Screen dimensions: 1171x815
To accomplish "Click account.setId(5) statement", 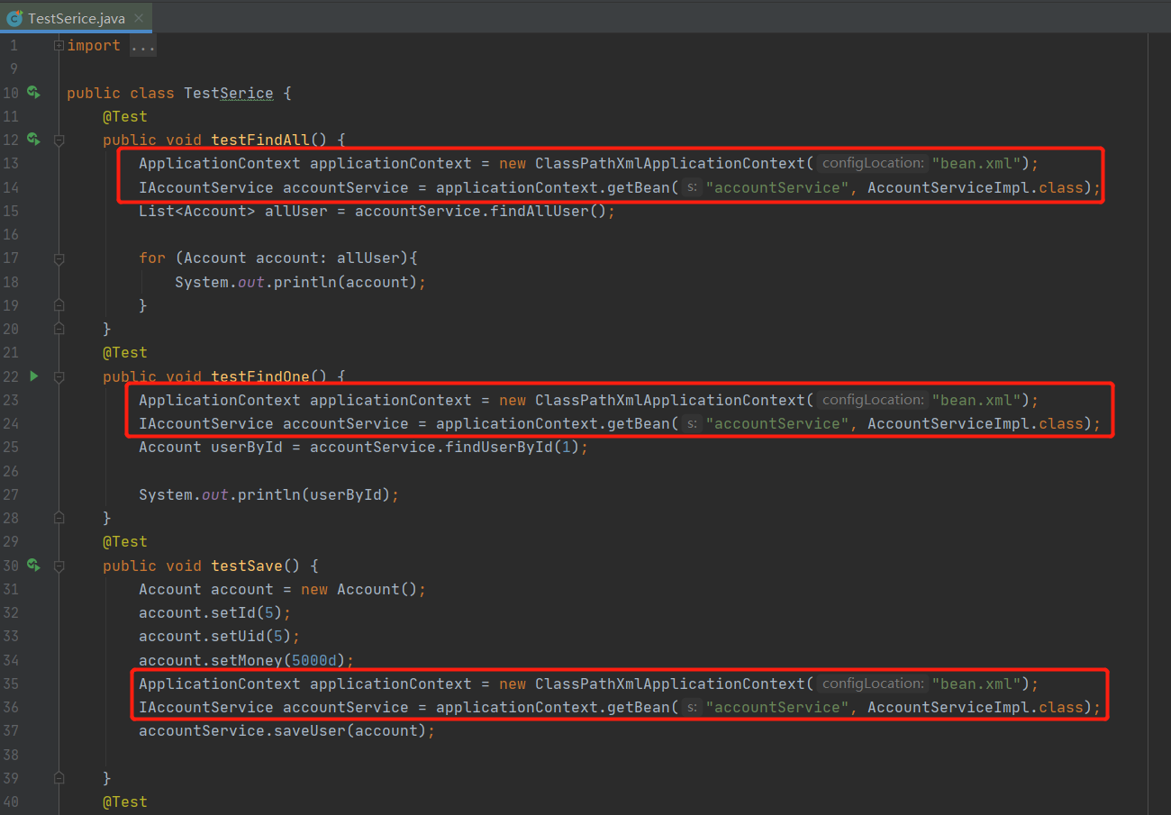I will point(214,612).
